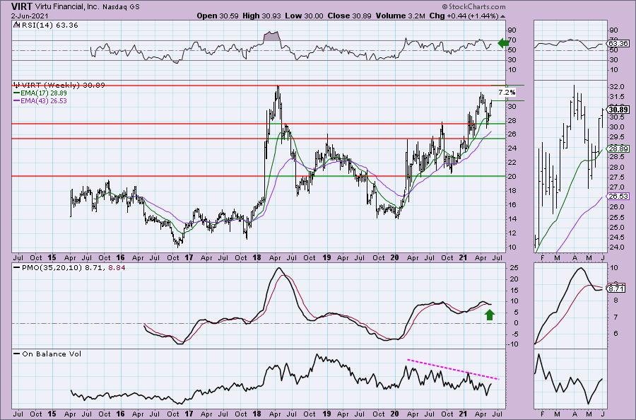Click the On Balance Vol label
This screenshot has height=420, width=636.
pos(52,354)
